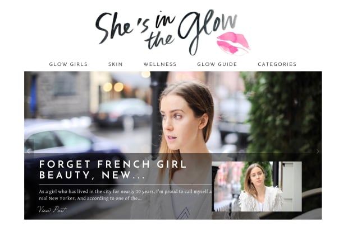Image resolution: width=348 pixels, height=227 pixels.
Task: Open the thumbnail of woman in white sweater
Action: (x=257, y=186)
